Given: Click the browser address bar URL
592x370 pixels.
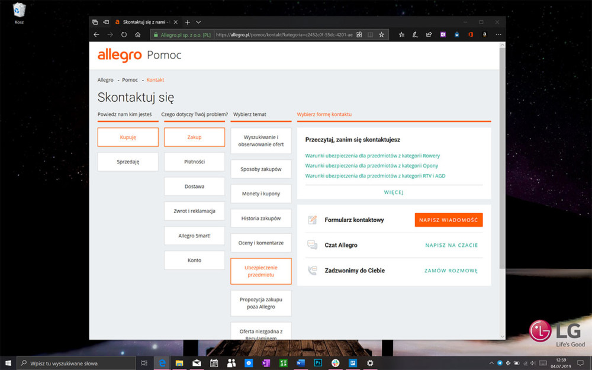Looking at the screenshot, I should tap(284, 35).
